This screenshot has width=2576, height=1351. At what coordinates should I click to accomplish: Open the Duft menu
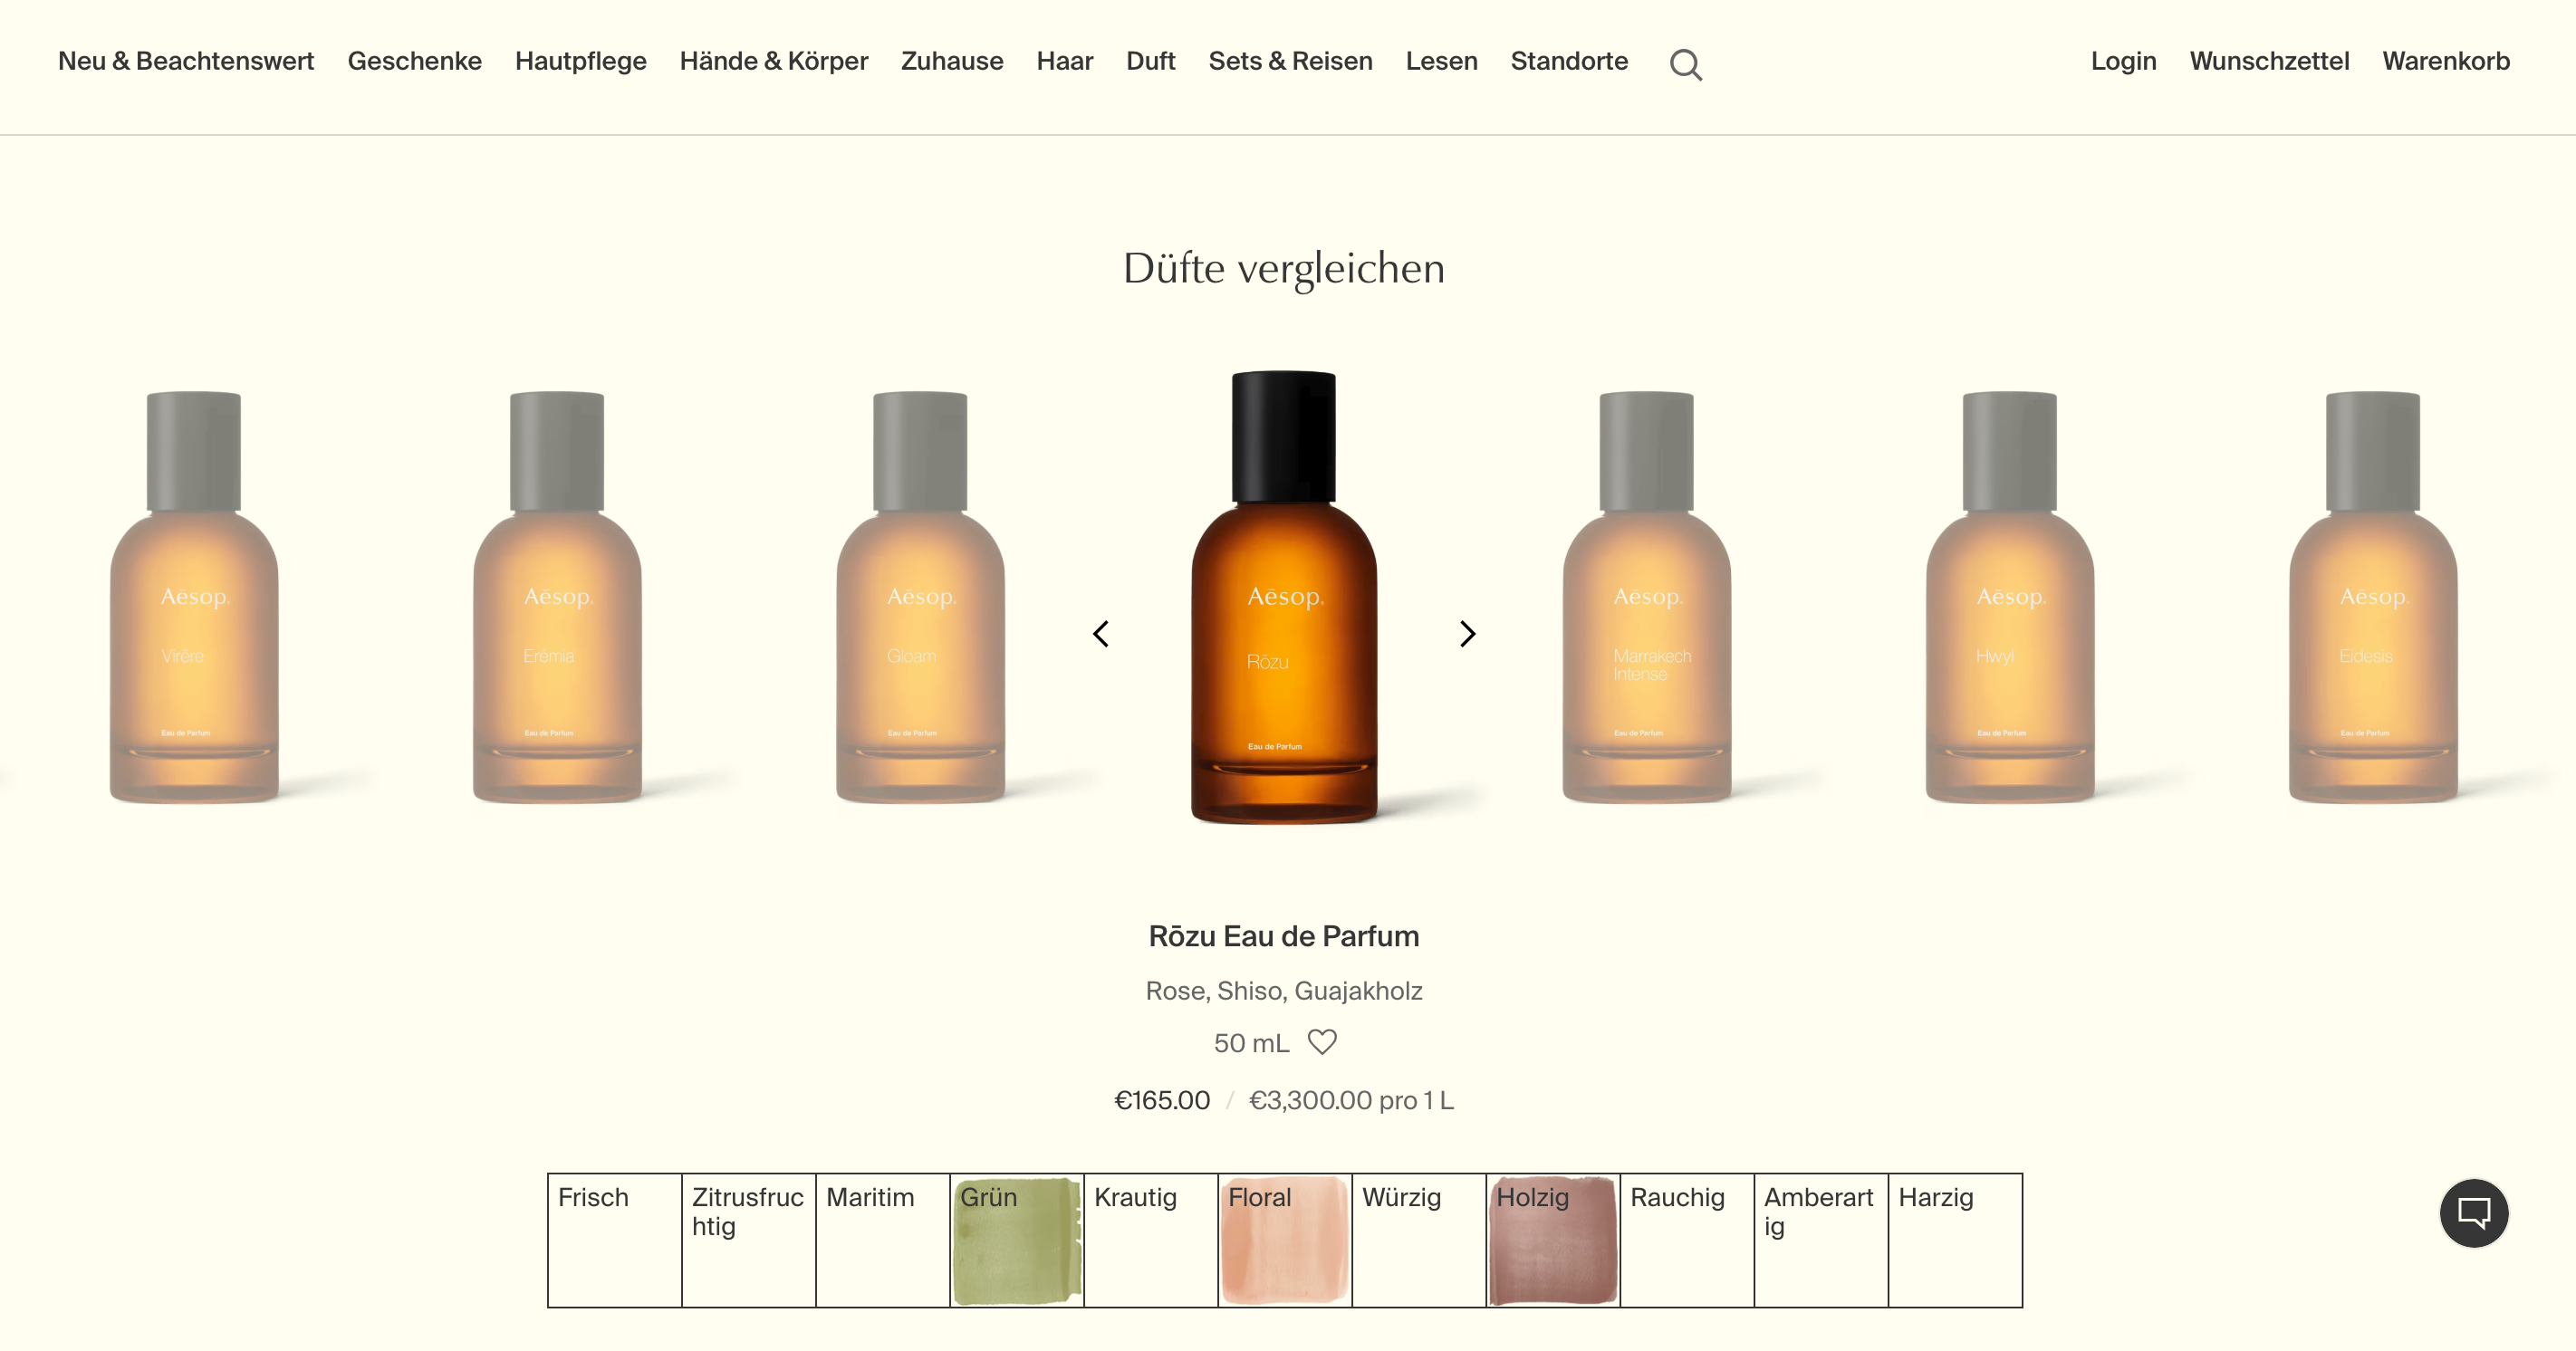coord(1150,61)
